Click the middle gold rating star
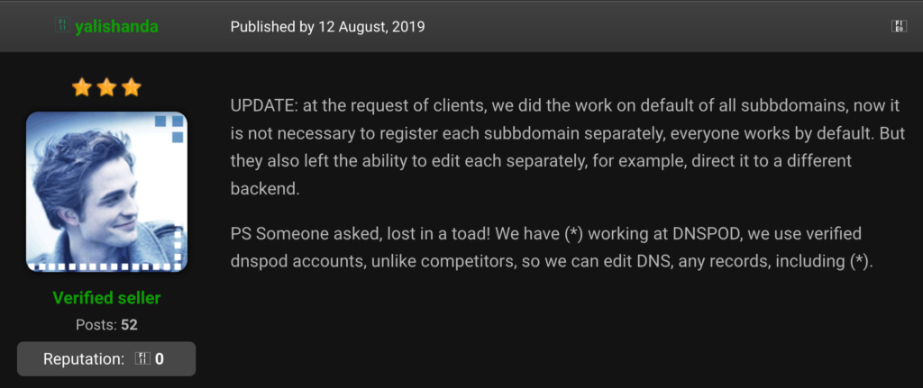Viewport: 923px width, 388px height. click(x=106, y=87)
